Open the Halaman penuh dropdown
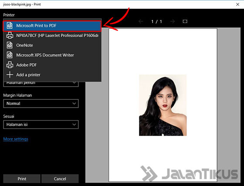Image resolution: width=244 pixels, height=186 pixels. pos(41,84)
